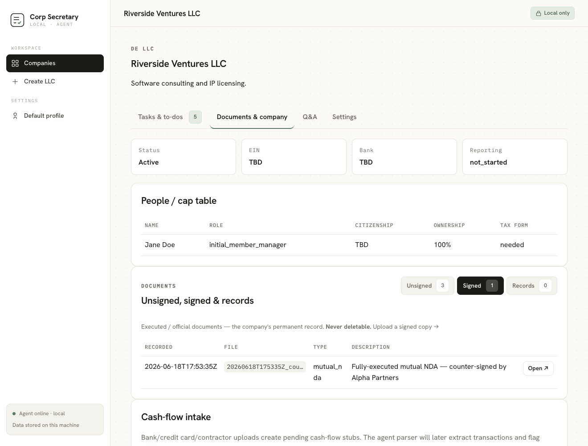The image size is (588, 446).
Task: Click Software consulting and IP licensing description
Action: click(x=188, y=83)
